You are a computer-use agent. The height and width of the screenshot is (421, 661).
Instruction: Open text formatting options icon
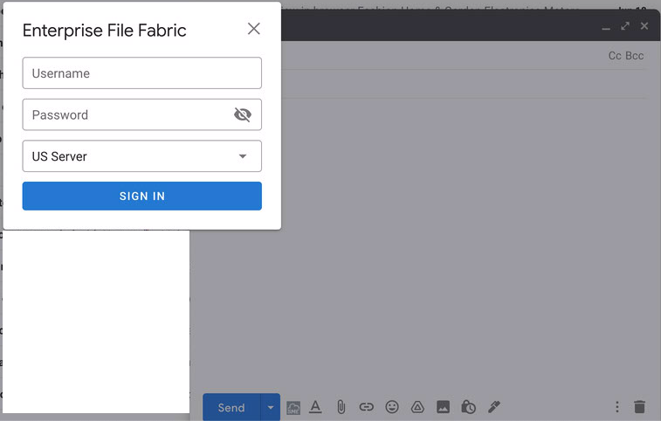[x=315, y=407]
